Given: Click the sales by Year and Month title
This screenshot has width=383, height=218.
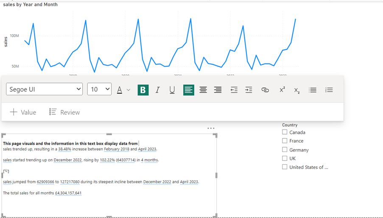Looking at the screenshot, I should pos(30,4).
